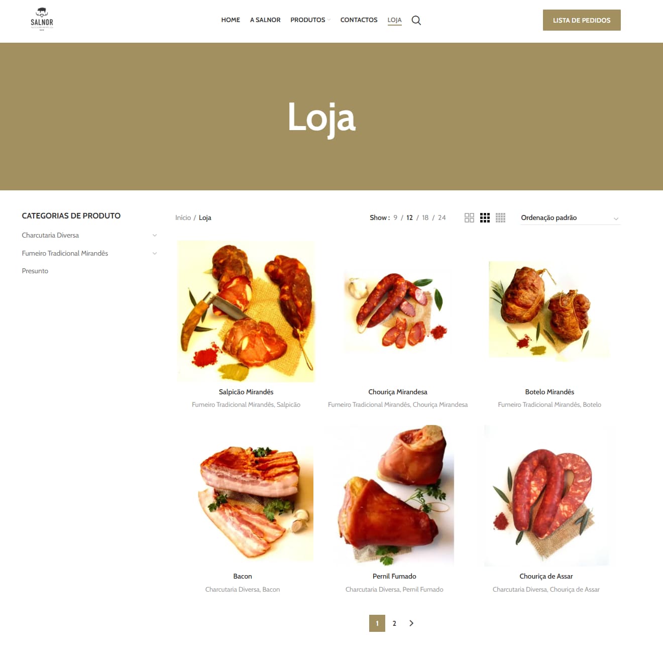The width and height of the screenshot is (663, 663).
Task: Open the Ordenação padrão sort dropdown
Action: point(571,218)
